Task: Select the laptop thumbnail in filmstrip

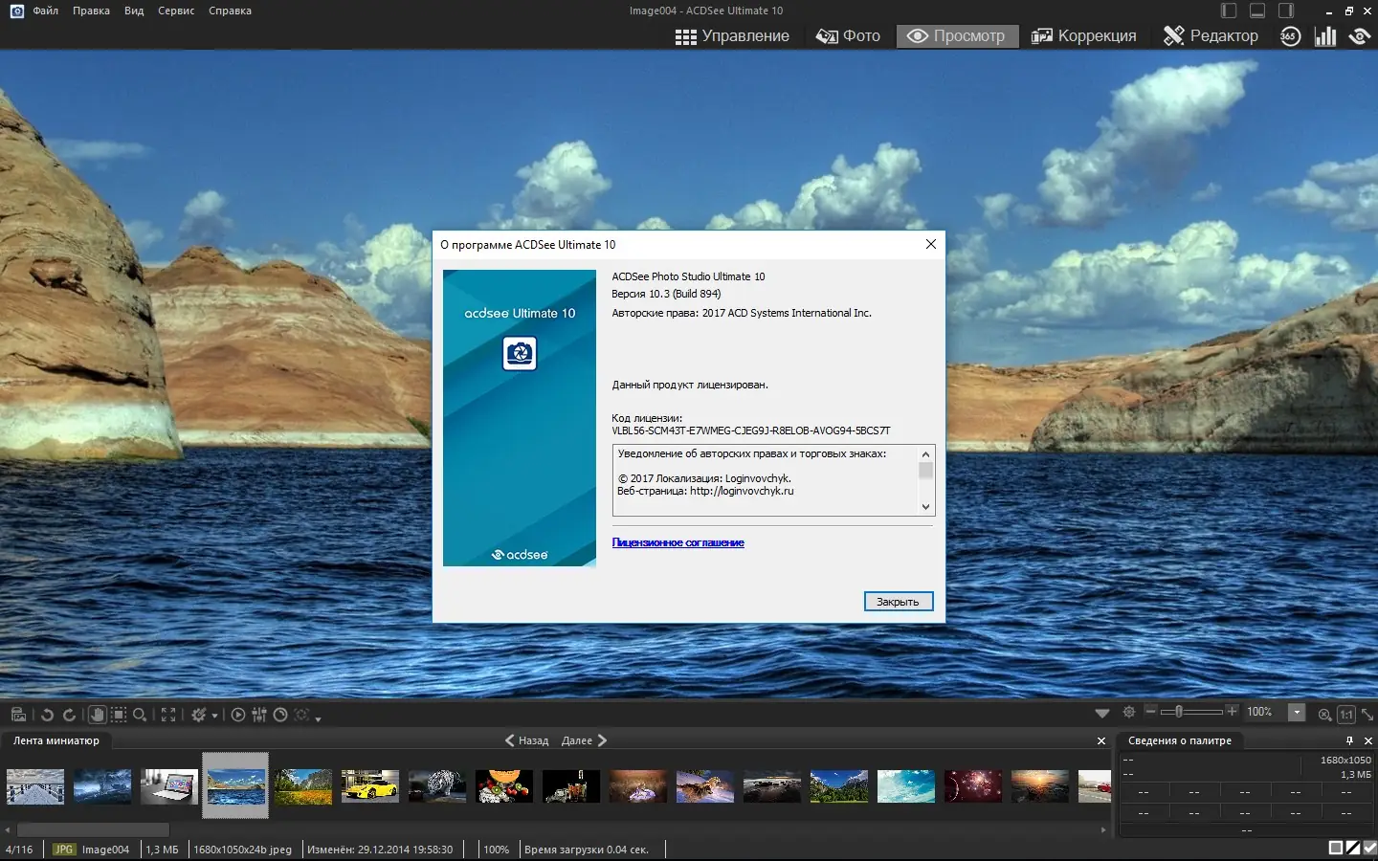Action: 169,786
